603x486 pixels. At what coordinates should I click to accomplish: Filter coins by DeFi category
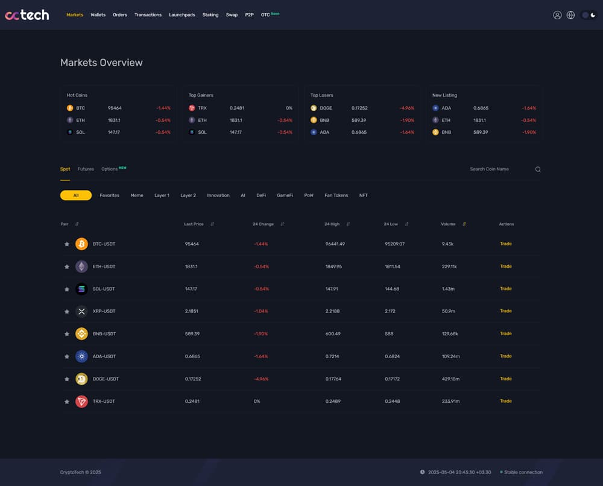pos(261,195)
